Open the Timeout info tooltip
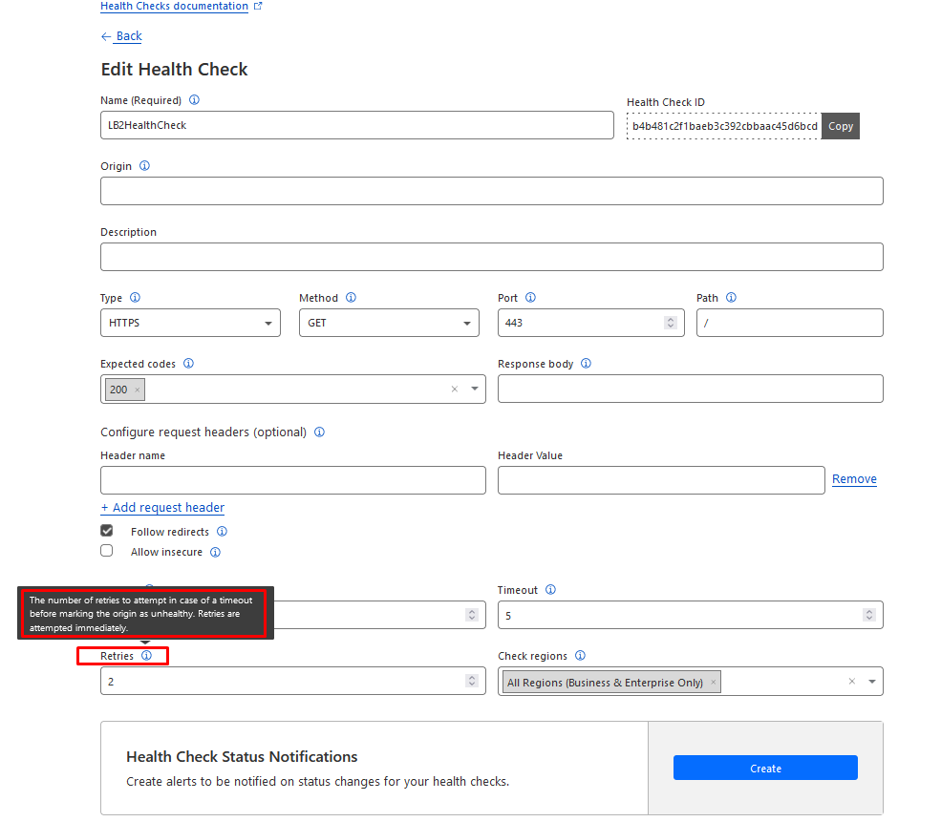 [551, 589]
